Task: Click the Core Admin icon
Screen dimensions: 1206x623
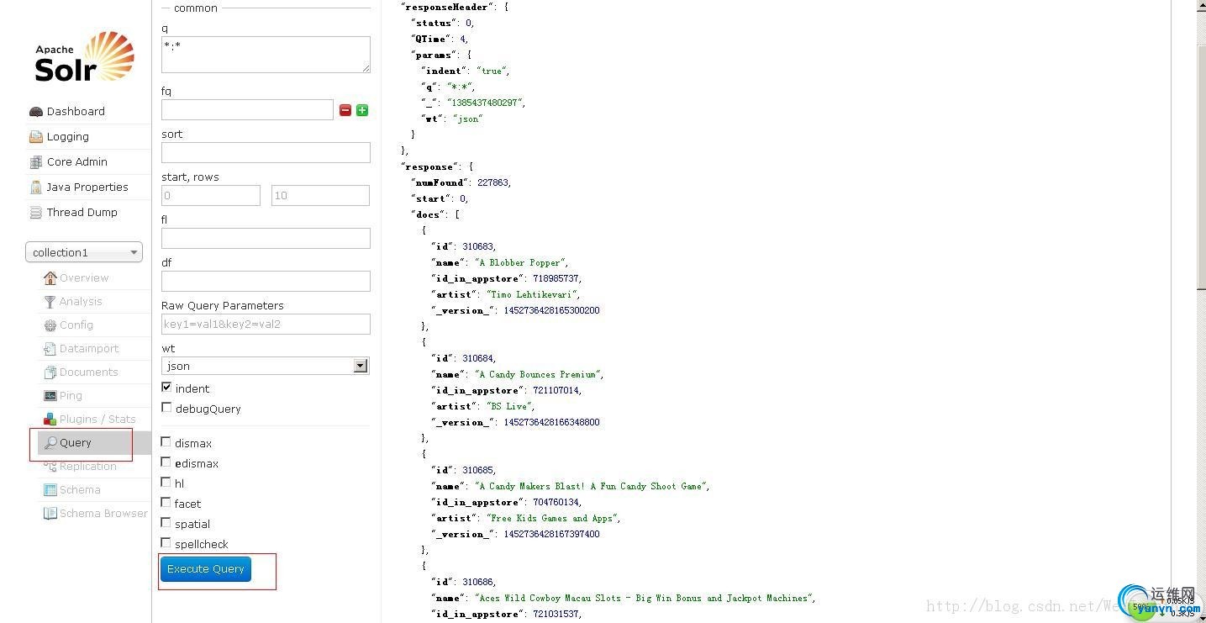Action: [x=35, y=162]
